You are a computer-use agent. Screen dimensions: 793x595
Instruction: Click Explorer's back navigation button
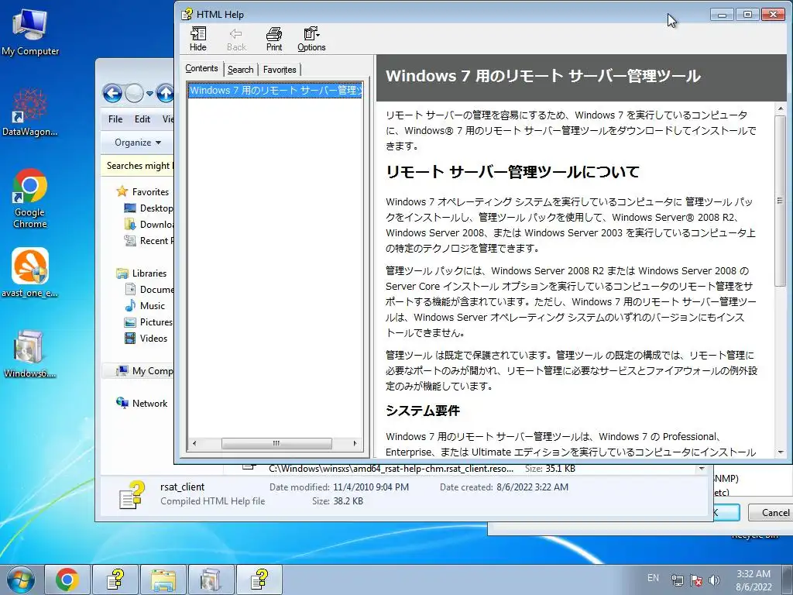coord(112,94)
